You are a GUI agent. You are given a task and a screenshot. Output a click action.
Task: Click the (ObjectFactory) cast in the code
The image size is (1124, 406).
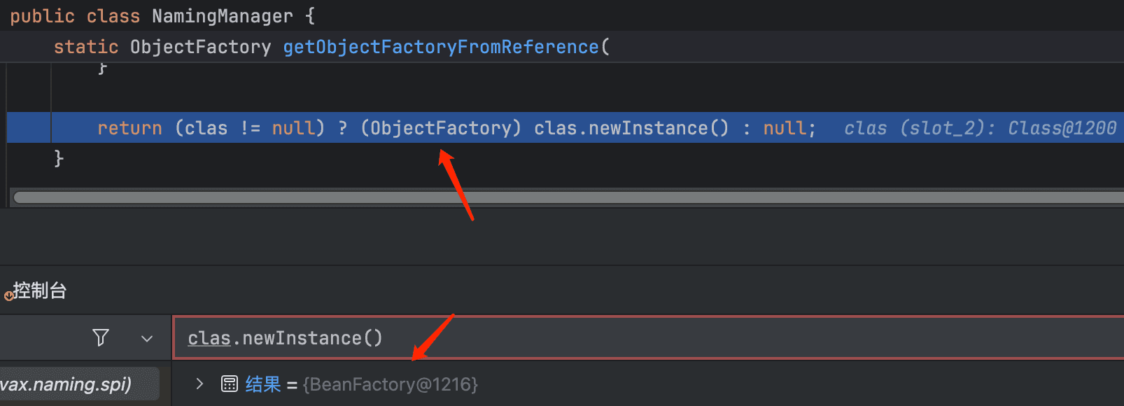(x=441, y=128)
